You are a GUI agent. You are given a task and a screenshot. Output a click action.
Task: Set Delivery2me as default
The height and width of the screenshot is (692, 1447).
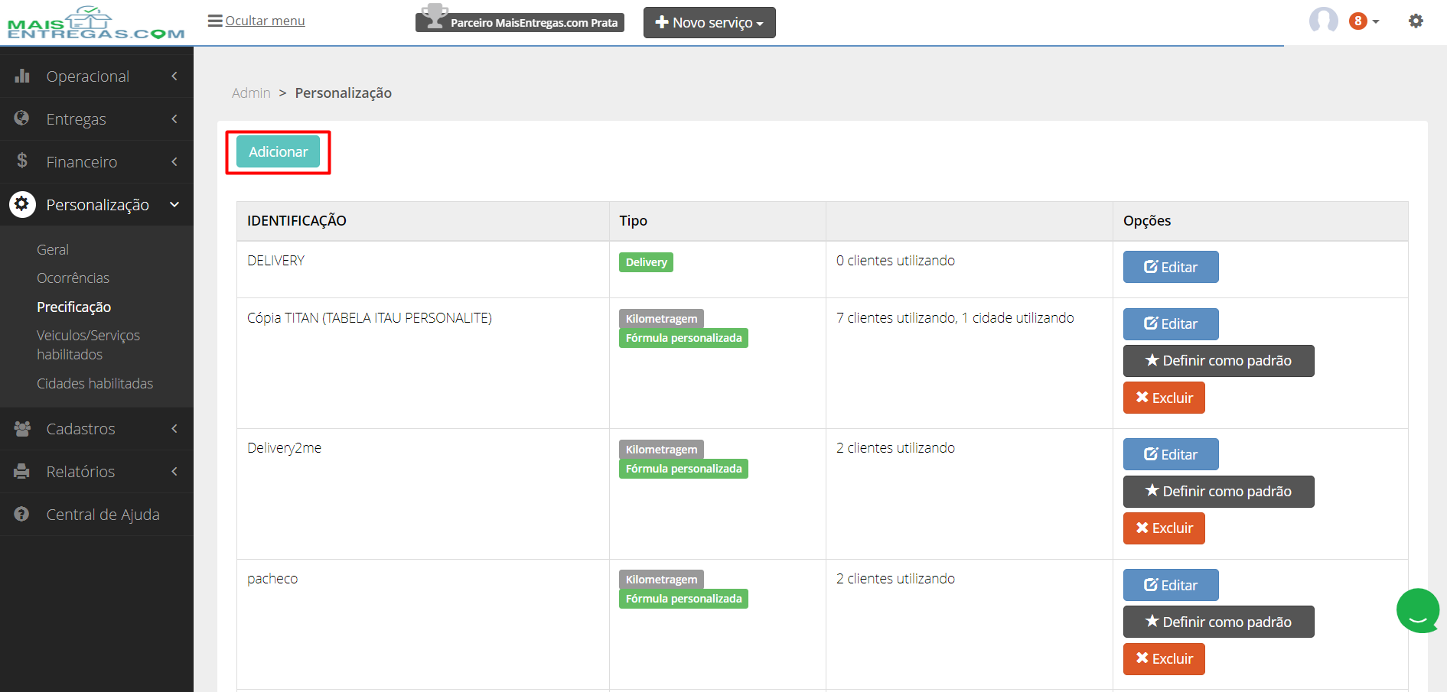coord(1218,492)
